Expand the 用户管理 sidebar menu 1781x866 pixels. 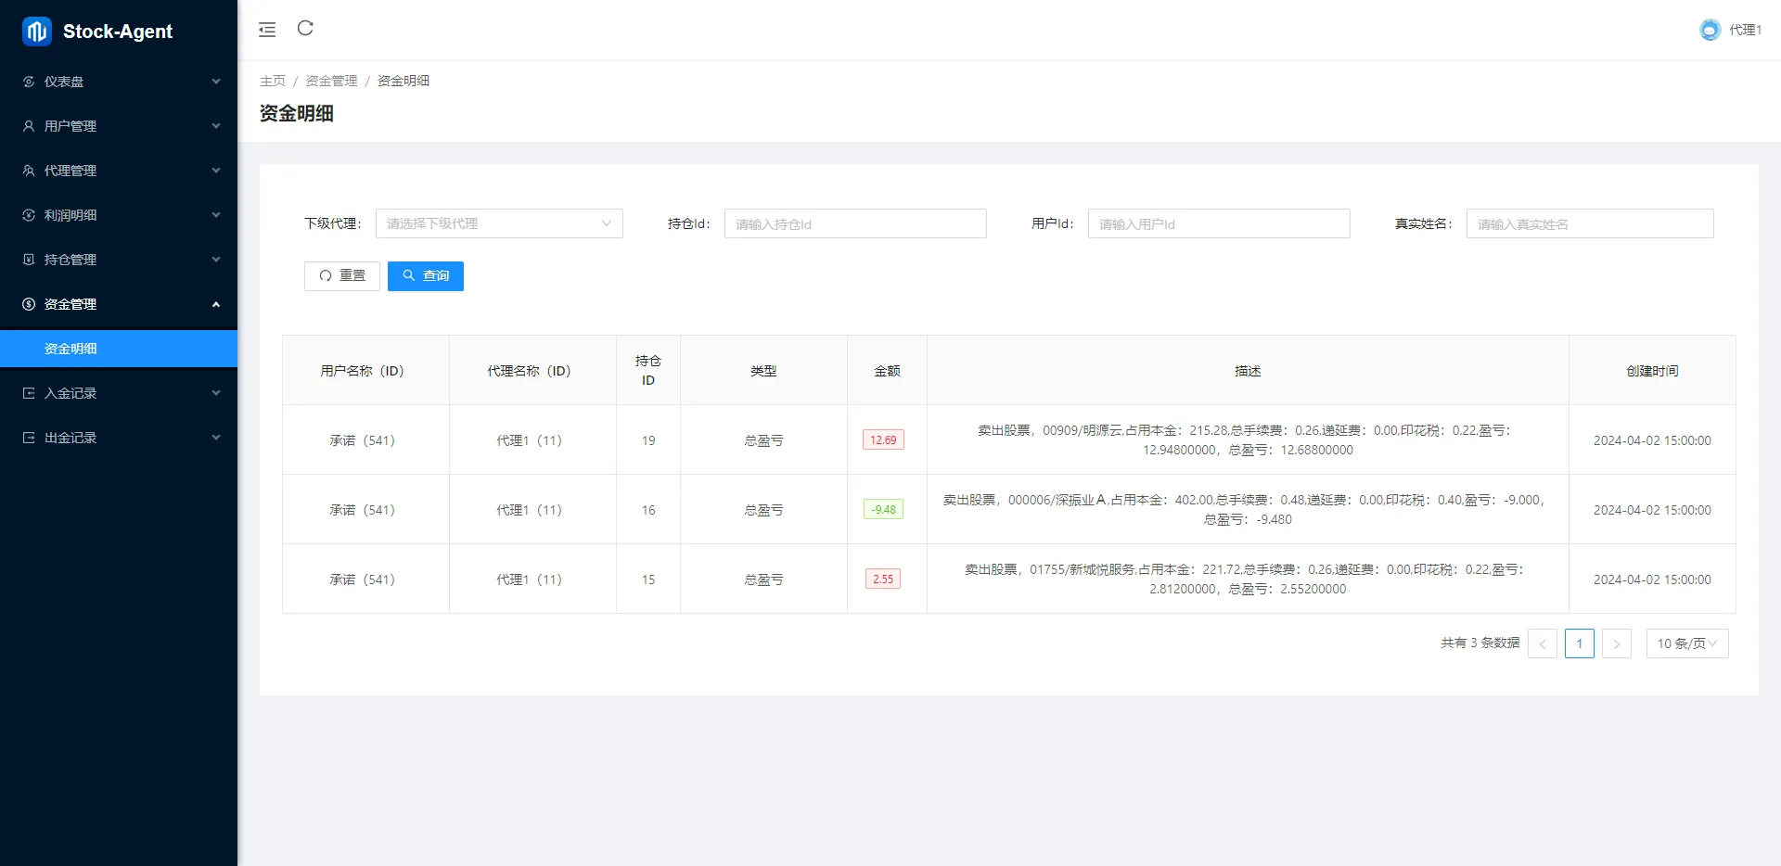(x=119, y=126)
